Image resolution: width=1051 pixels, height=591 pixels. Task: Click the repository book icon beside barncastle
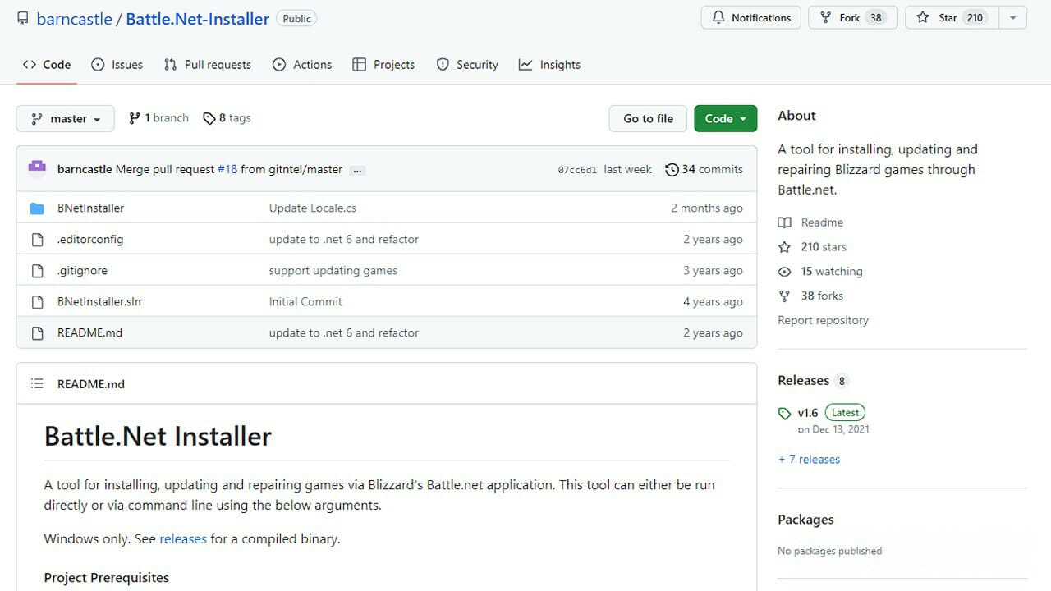coord(22,18)
